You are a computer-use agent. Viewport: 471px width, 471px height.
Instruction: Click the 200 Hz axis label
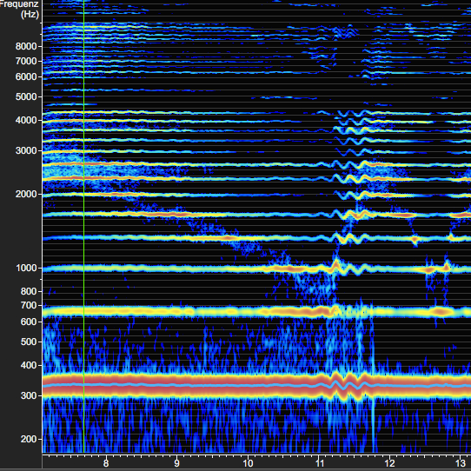(x=29, y=440)
